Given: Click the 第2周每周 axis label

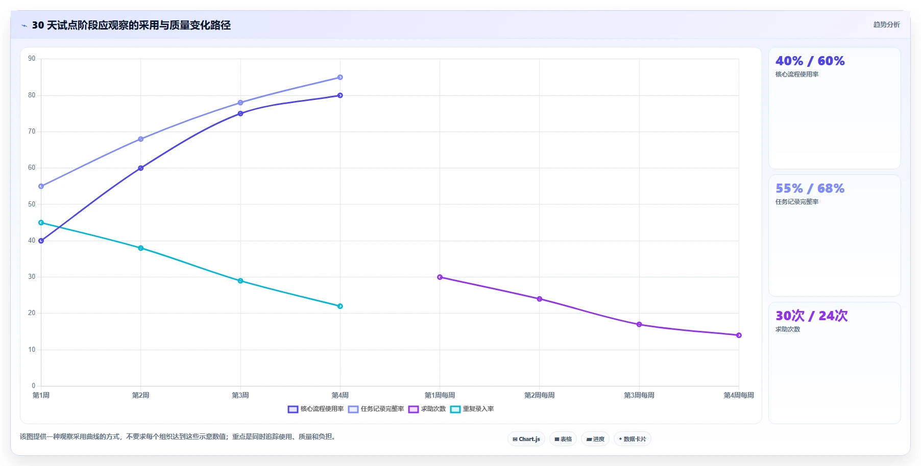Looking at the screenshot, I should 540,396.
